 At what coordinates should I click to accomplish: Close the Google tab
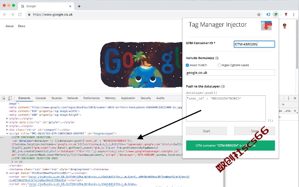pyautogui.click(x=70, y=6)
